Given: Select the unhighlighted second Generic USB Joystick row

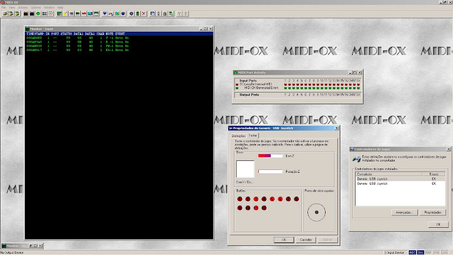Looking at the screenshot, I should pos(400,184).
